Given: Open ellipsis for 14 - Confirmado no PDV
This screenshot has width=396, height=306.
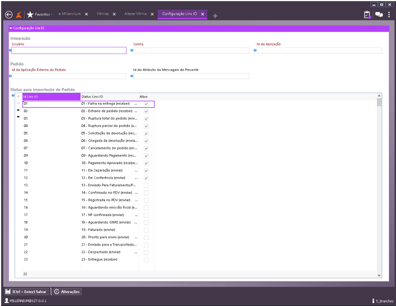Looking at the screenshot, I should click(136, 193).
